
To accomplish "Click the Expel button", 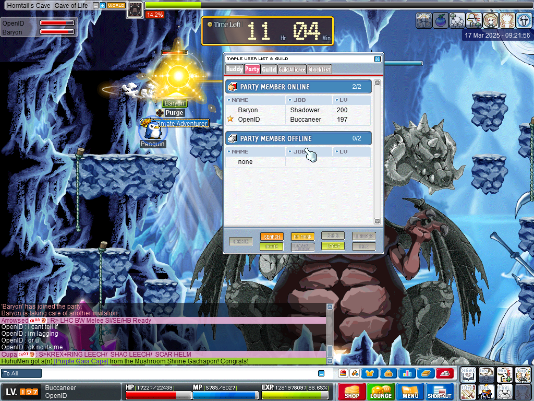I will pos(333,235).
